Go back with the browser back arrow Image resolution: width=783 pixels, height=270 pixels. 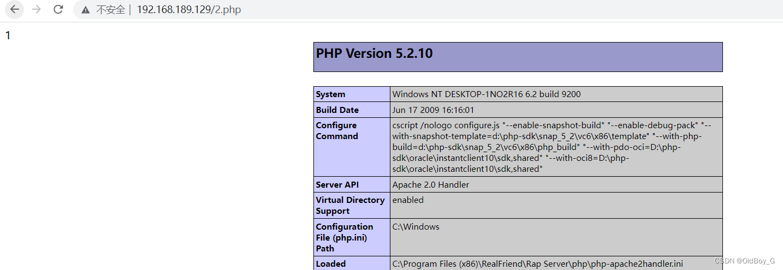coord(15,9)
